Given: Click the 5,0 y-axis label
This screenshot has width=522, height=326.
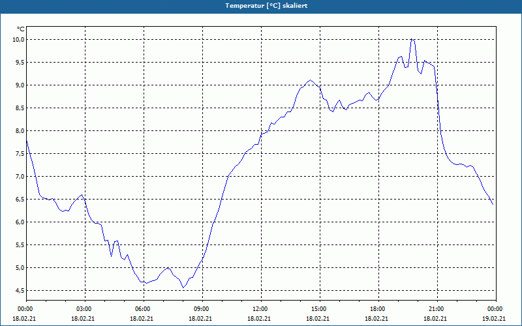Looking at the screenshot, I should [20, 267].
